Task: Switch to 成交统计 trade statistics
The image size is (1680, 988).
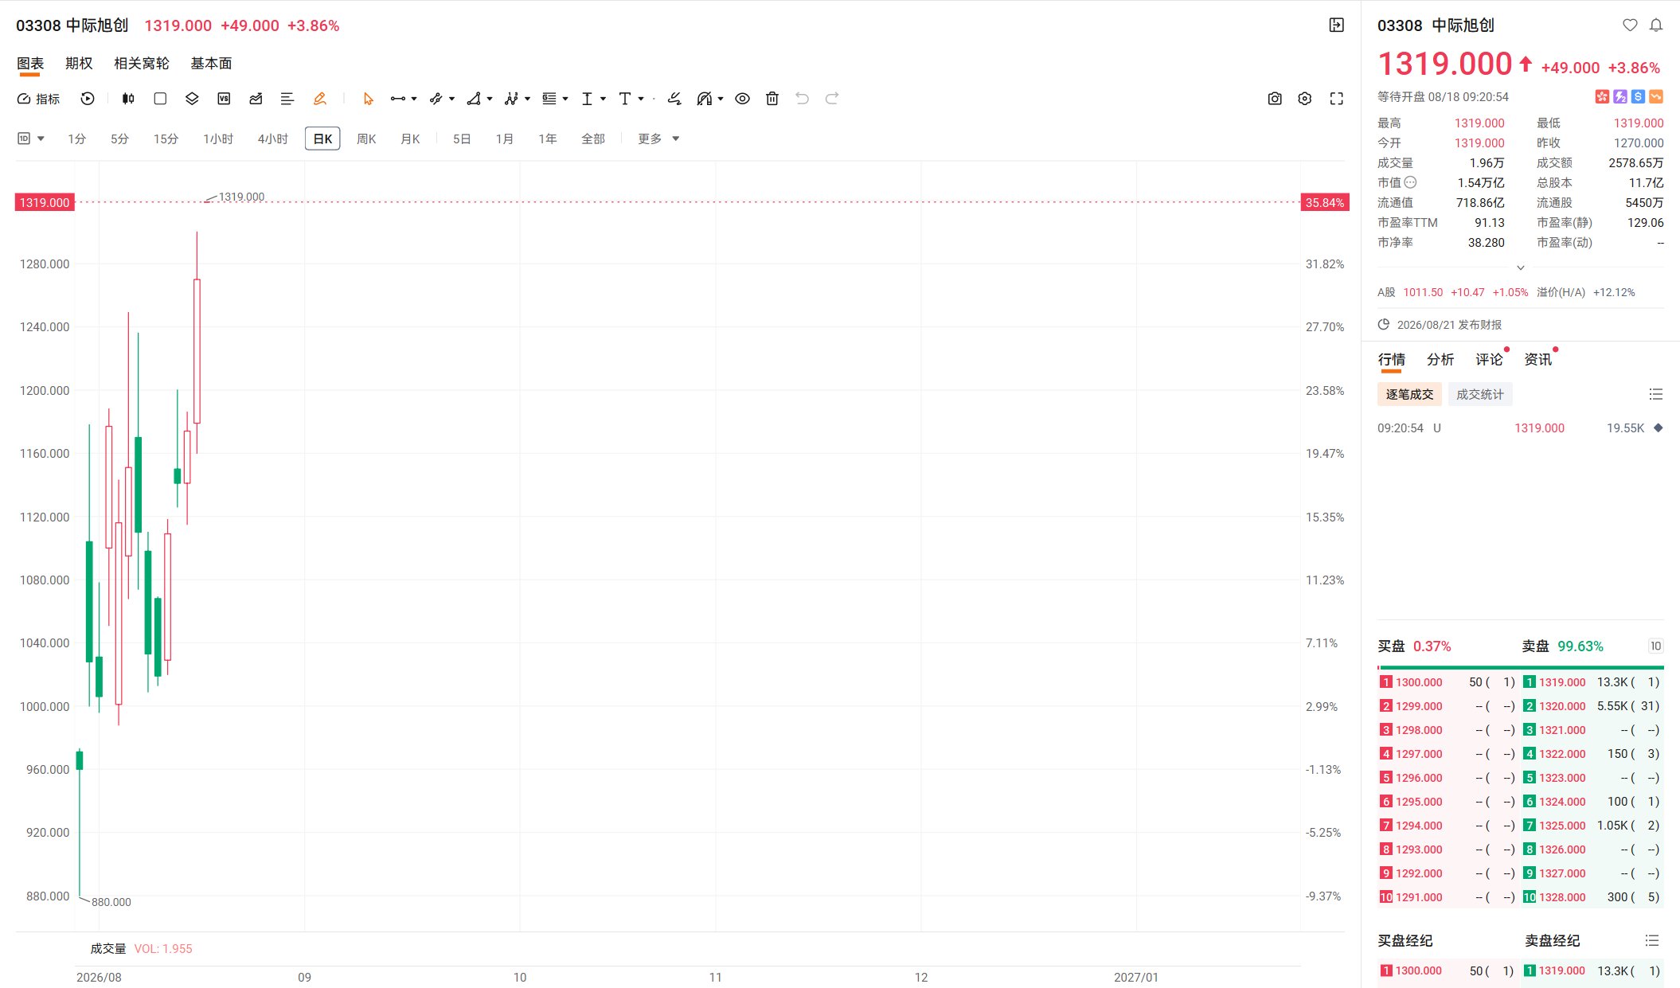Action: (1480, 394)
